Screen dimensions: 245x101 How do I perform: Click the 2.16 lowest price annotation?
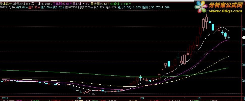pyautogui.click(x=91, y=94)
